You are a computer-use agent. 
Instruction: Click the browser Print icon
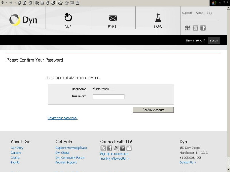click(x=67, y=3)
